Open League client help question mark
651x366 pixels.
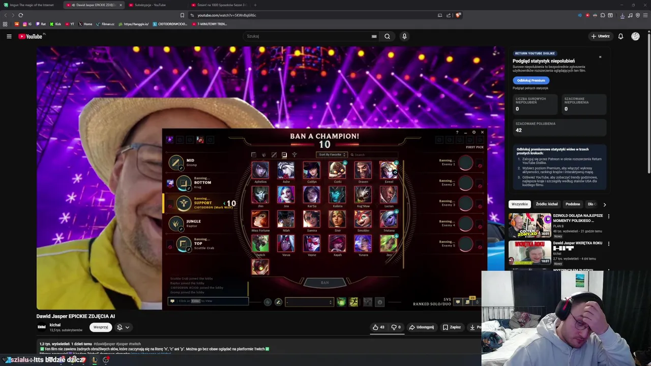tap(457, 132)
